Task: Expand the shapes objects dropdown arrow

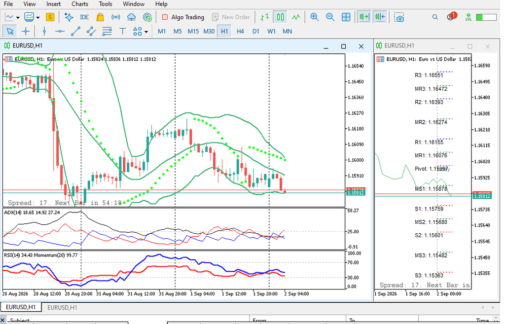Action: (x=146, y=32)
